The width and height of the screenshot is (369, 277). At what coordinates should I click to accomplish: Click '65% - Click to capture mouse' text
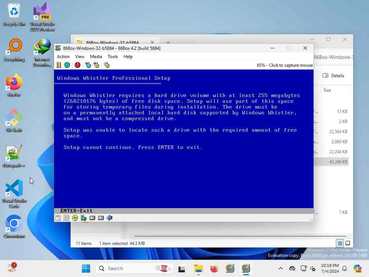point(285,65)
